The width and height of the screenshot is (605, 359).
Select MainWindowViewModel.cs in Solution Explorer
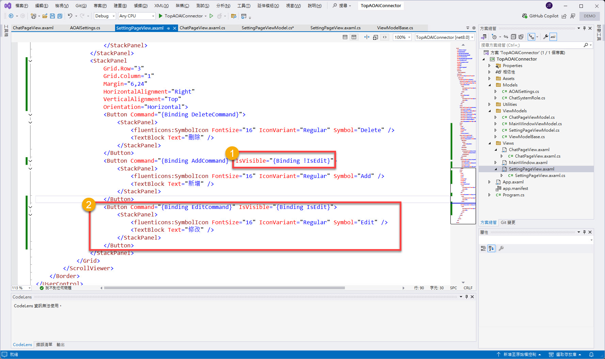coord(535,124)
